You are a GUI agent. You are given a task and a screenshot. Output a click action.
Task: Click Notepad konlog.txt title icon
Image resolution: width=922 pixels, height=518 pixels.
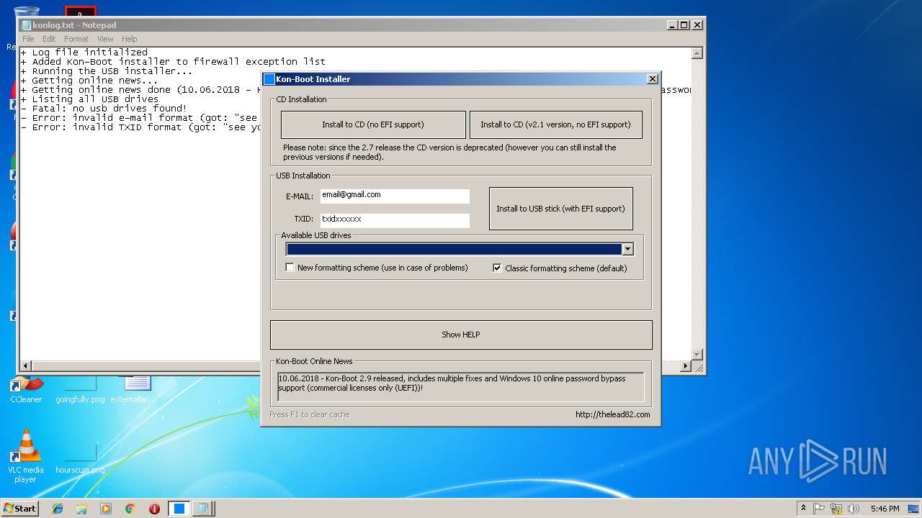pos(26,25)
